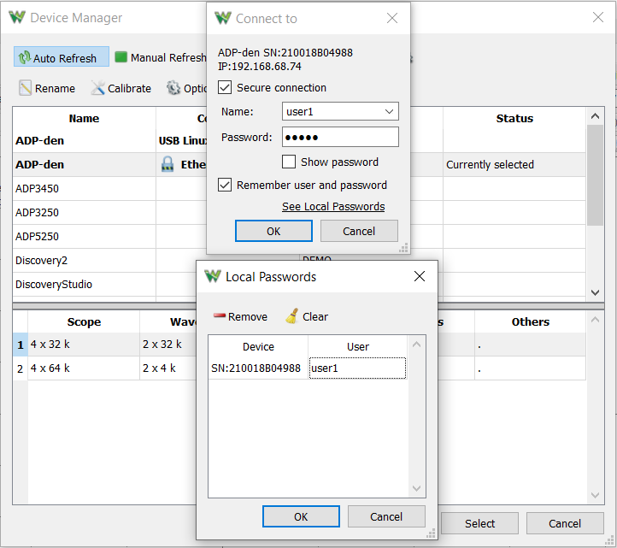Select the ADP5250 device row
The image size is (617, 548).
click(x=110, y=236)
